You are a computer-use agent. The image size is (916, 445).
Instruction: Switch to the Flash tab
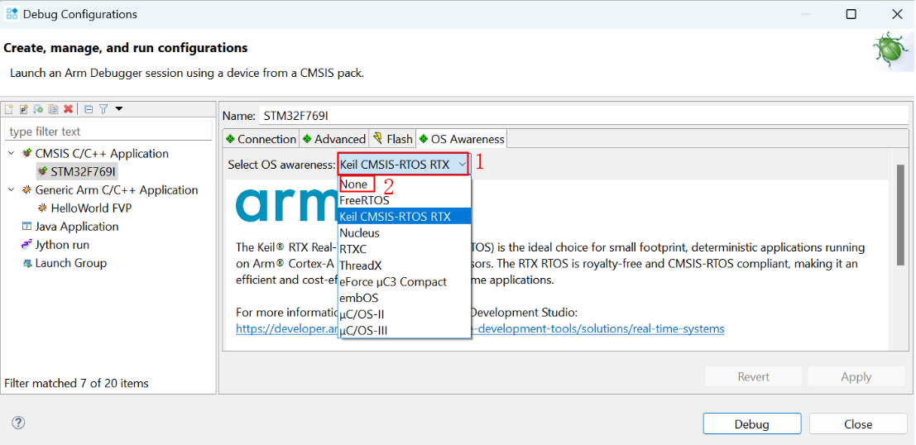pos(393,139)
